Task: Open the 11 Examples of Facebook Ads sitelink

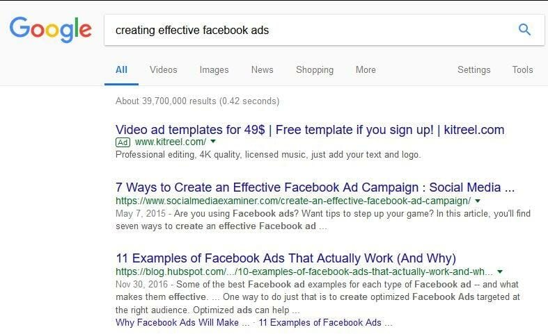Action: (x=325, y=322)
